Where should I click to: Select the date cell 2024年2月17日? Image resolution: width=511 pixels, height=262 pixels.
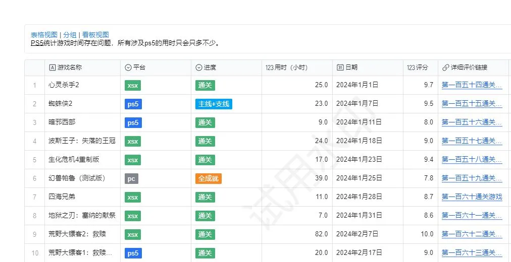368,252
